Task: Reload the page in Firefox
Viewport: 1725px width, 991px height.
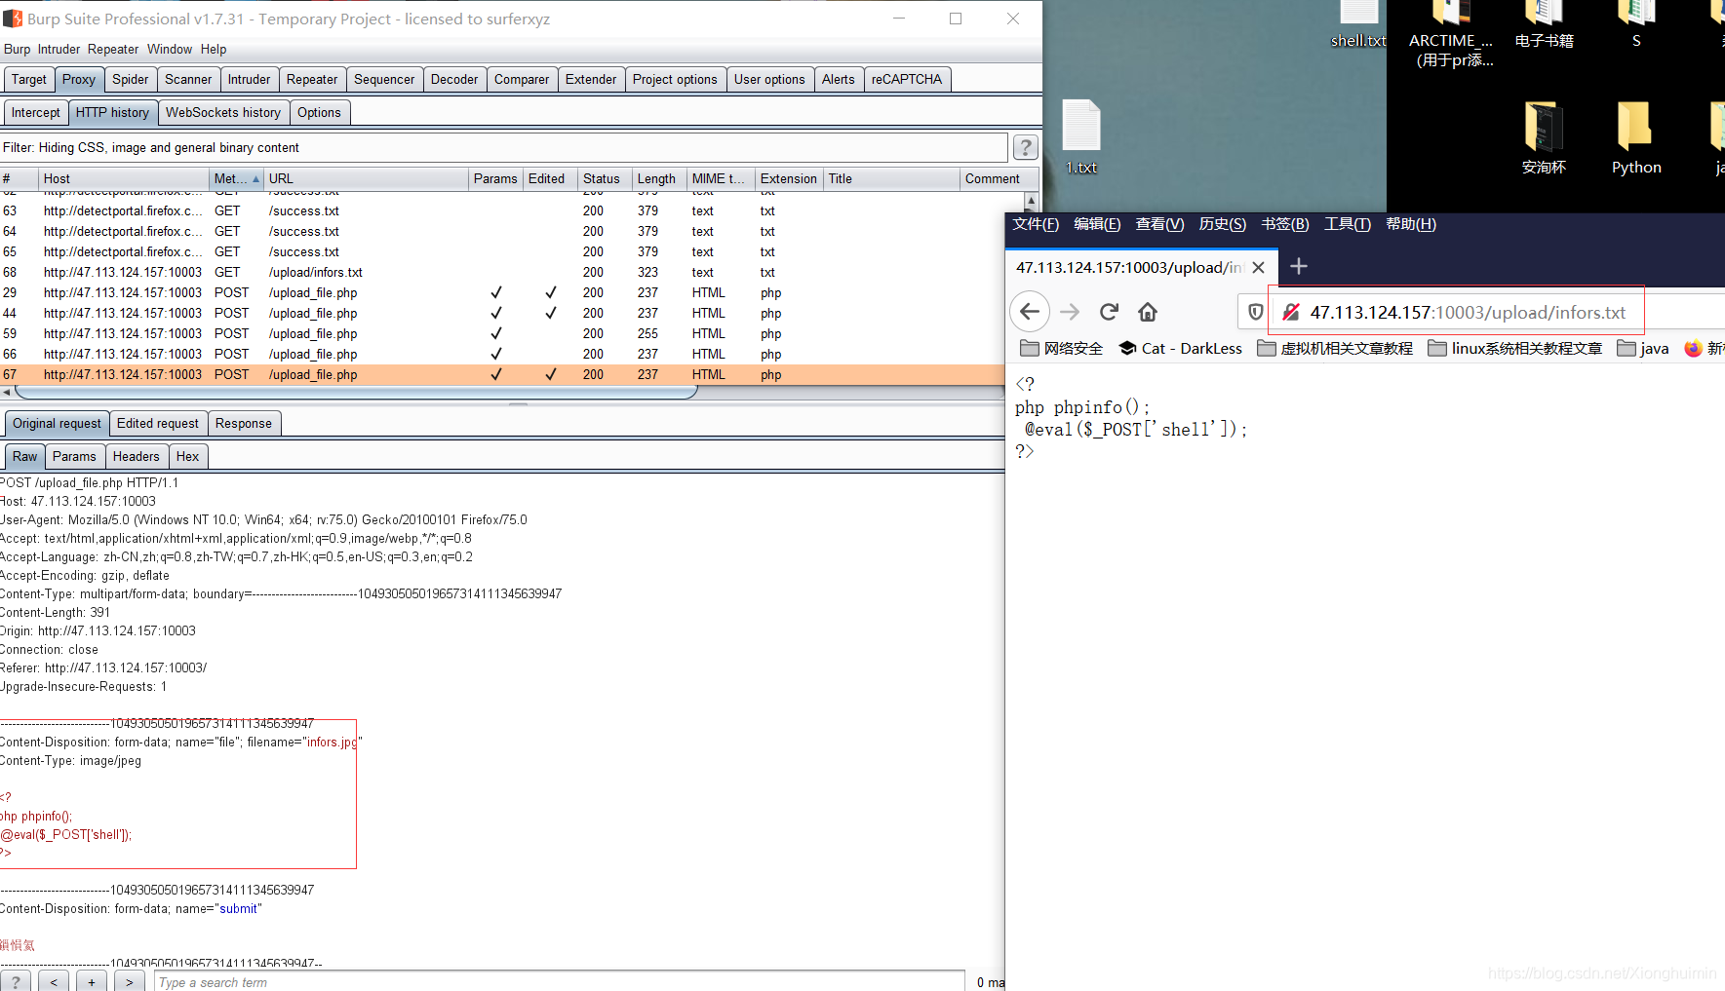Action: click(1109, 312)
